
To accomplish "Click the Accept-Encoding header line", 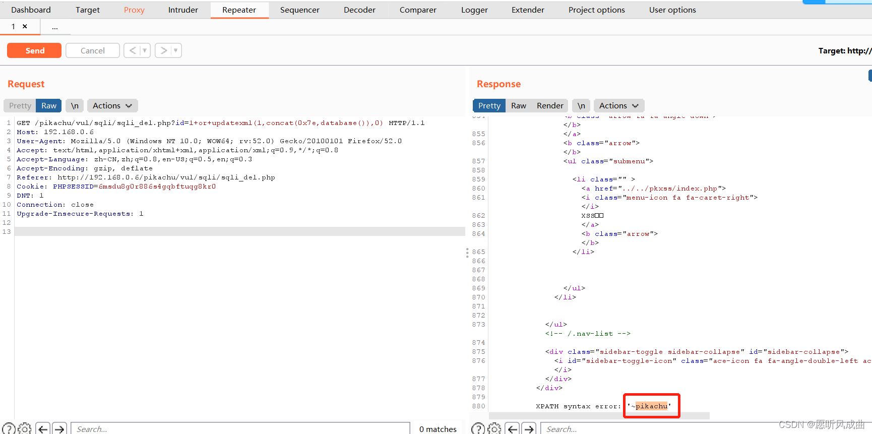I will point(85,168).
